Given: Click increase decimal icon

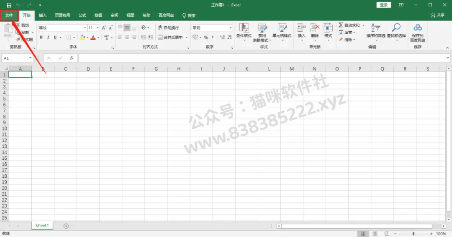Looking at the screenshot, I should point(222,38).
